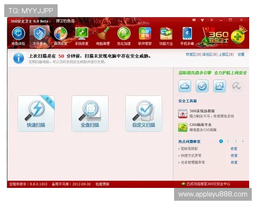Screen dimensions: 256x205
Task: Click 已成功连接至360云安全中心 status
Action: pyautogui.click(x=208, y=184)
